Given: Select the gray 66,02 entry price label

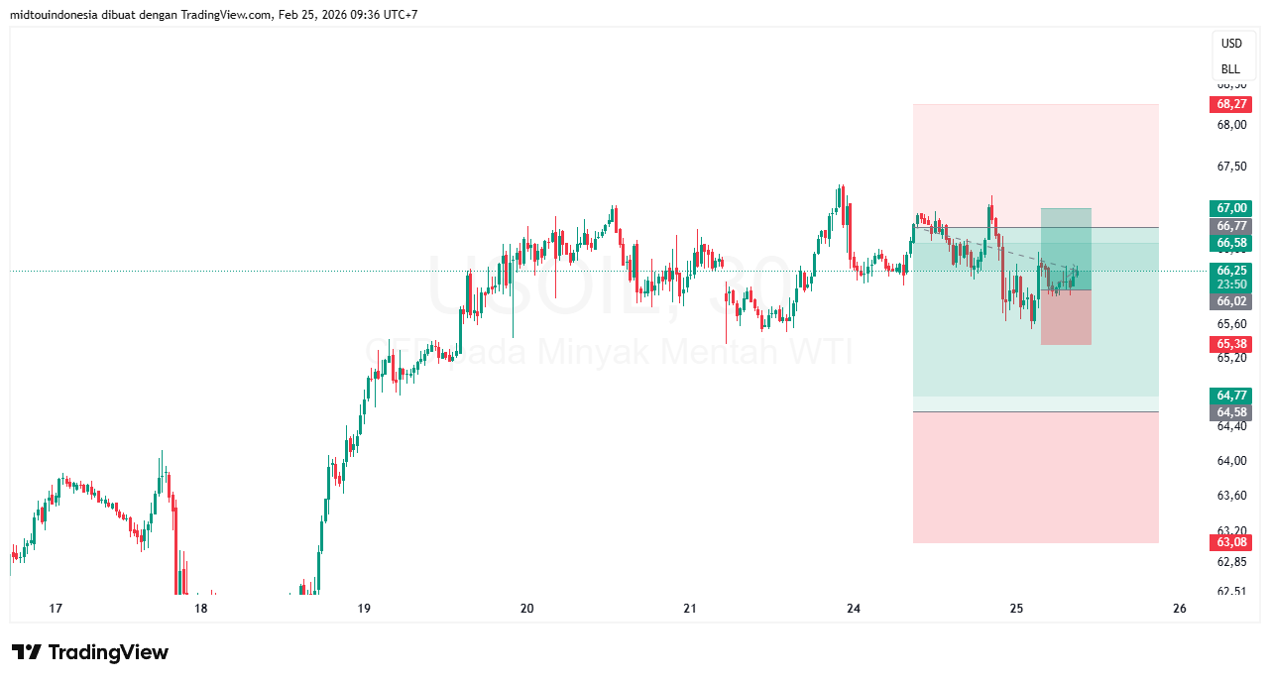Looking at the screenshot, I should pos(1231,301).
